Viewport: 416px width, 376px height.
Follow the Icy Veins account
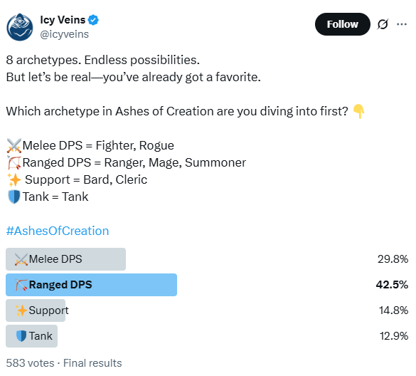pos(342,24)
